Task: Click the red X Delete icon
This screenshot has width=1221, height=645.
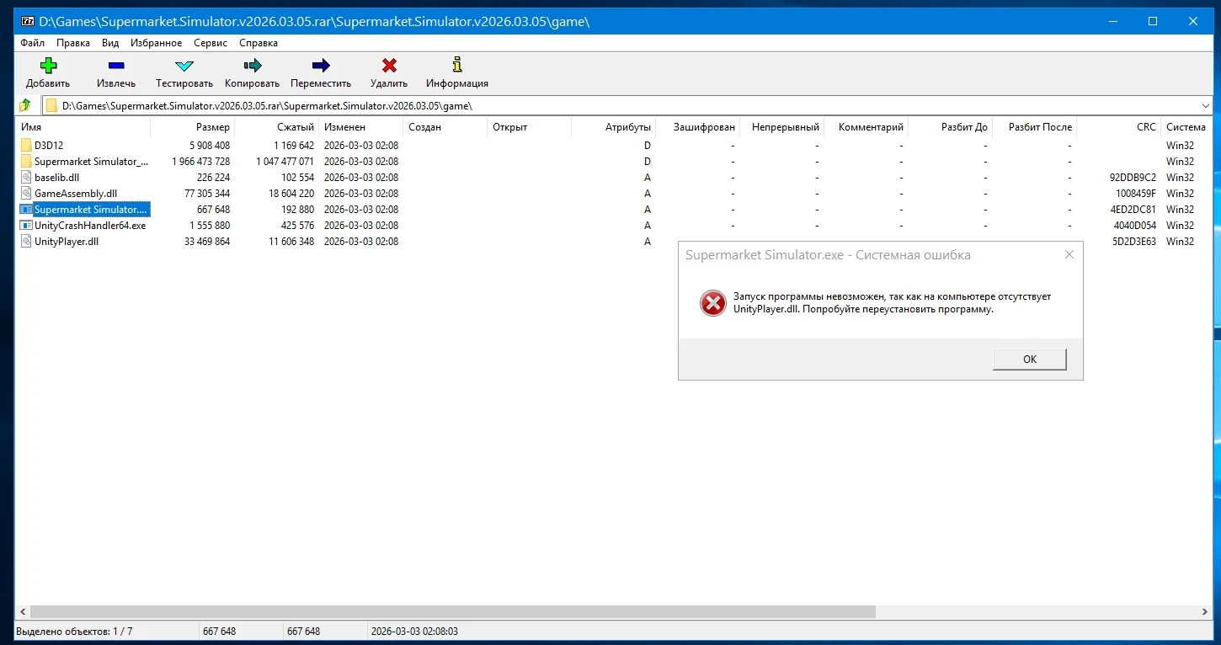Action: (388, 66)
